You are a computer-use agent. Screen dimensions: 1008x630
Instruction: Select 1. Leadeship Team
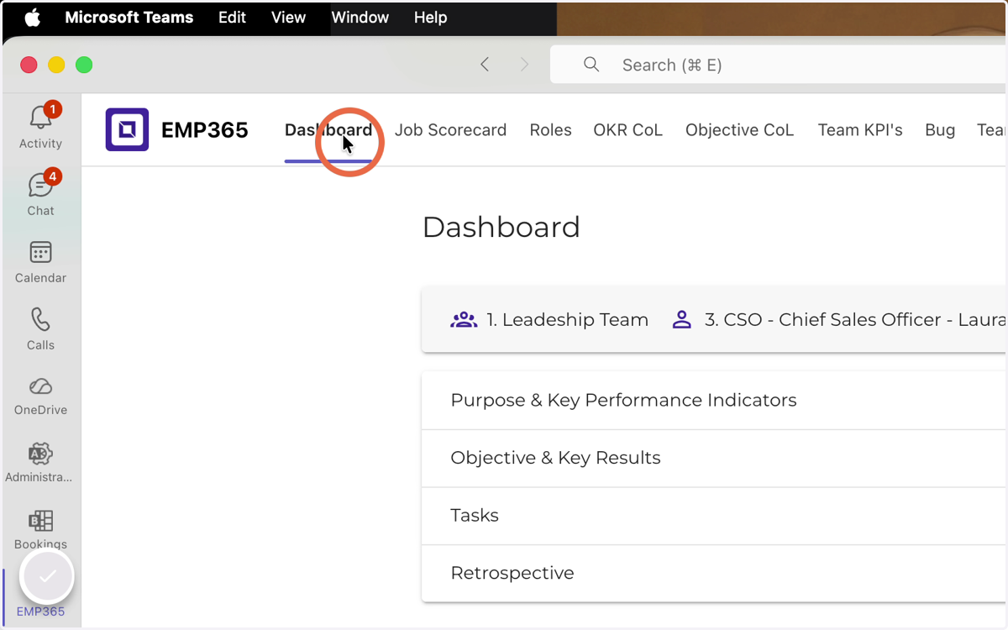tap(567, 320)
